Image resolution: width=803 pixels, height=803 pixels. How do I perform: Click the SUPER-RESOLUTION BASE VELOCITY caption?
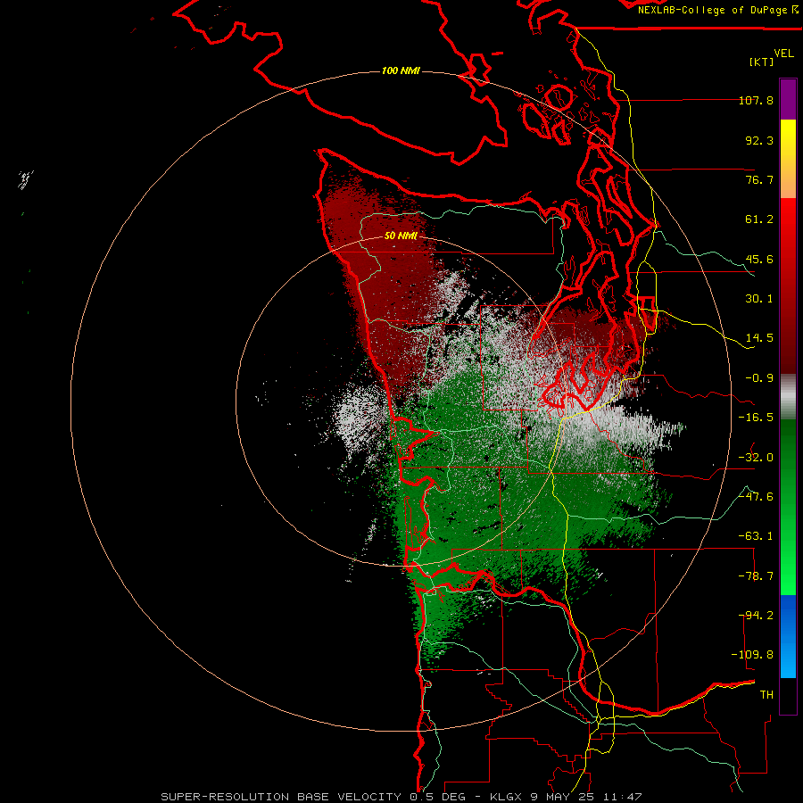(x=281, y=797)
